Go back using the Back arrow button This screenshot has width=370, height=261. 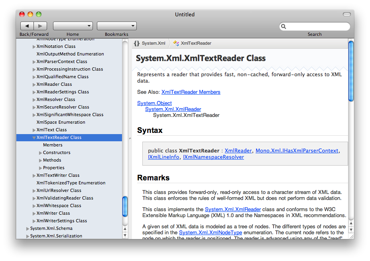[x=27, y=26]
